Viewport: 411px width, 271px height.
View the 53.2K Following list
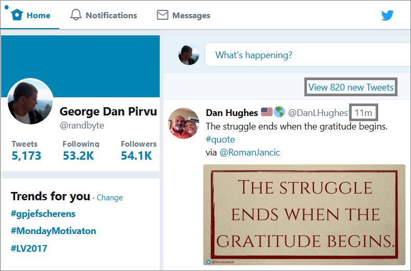(x=81, y=151)
